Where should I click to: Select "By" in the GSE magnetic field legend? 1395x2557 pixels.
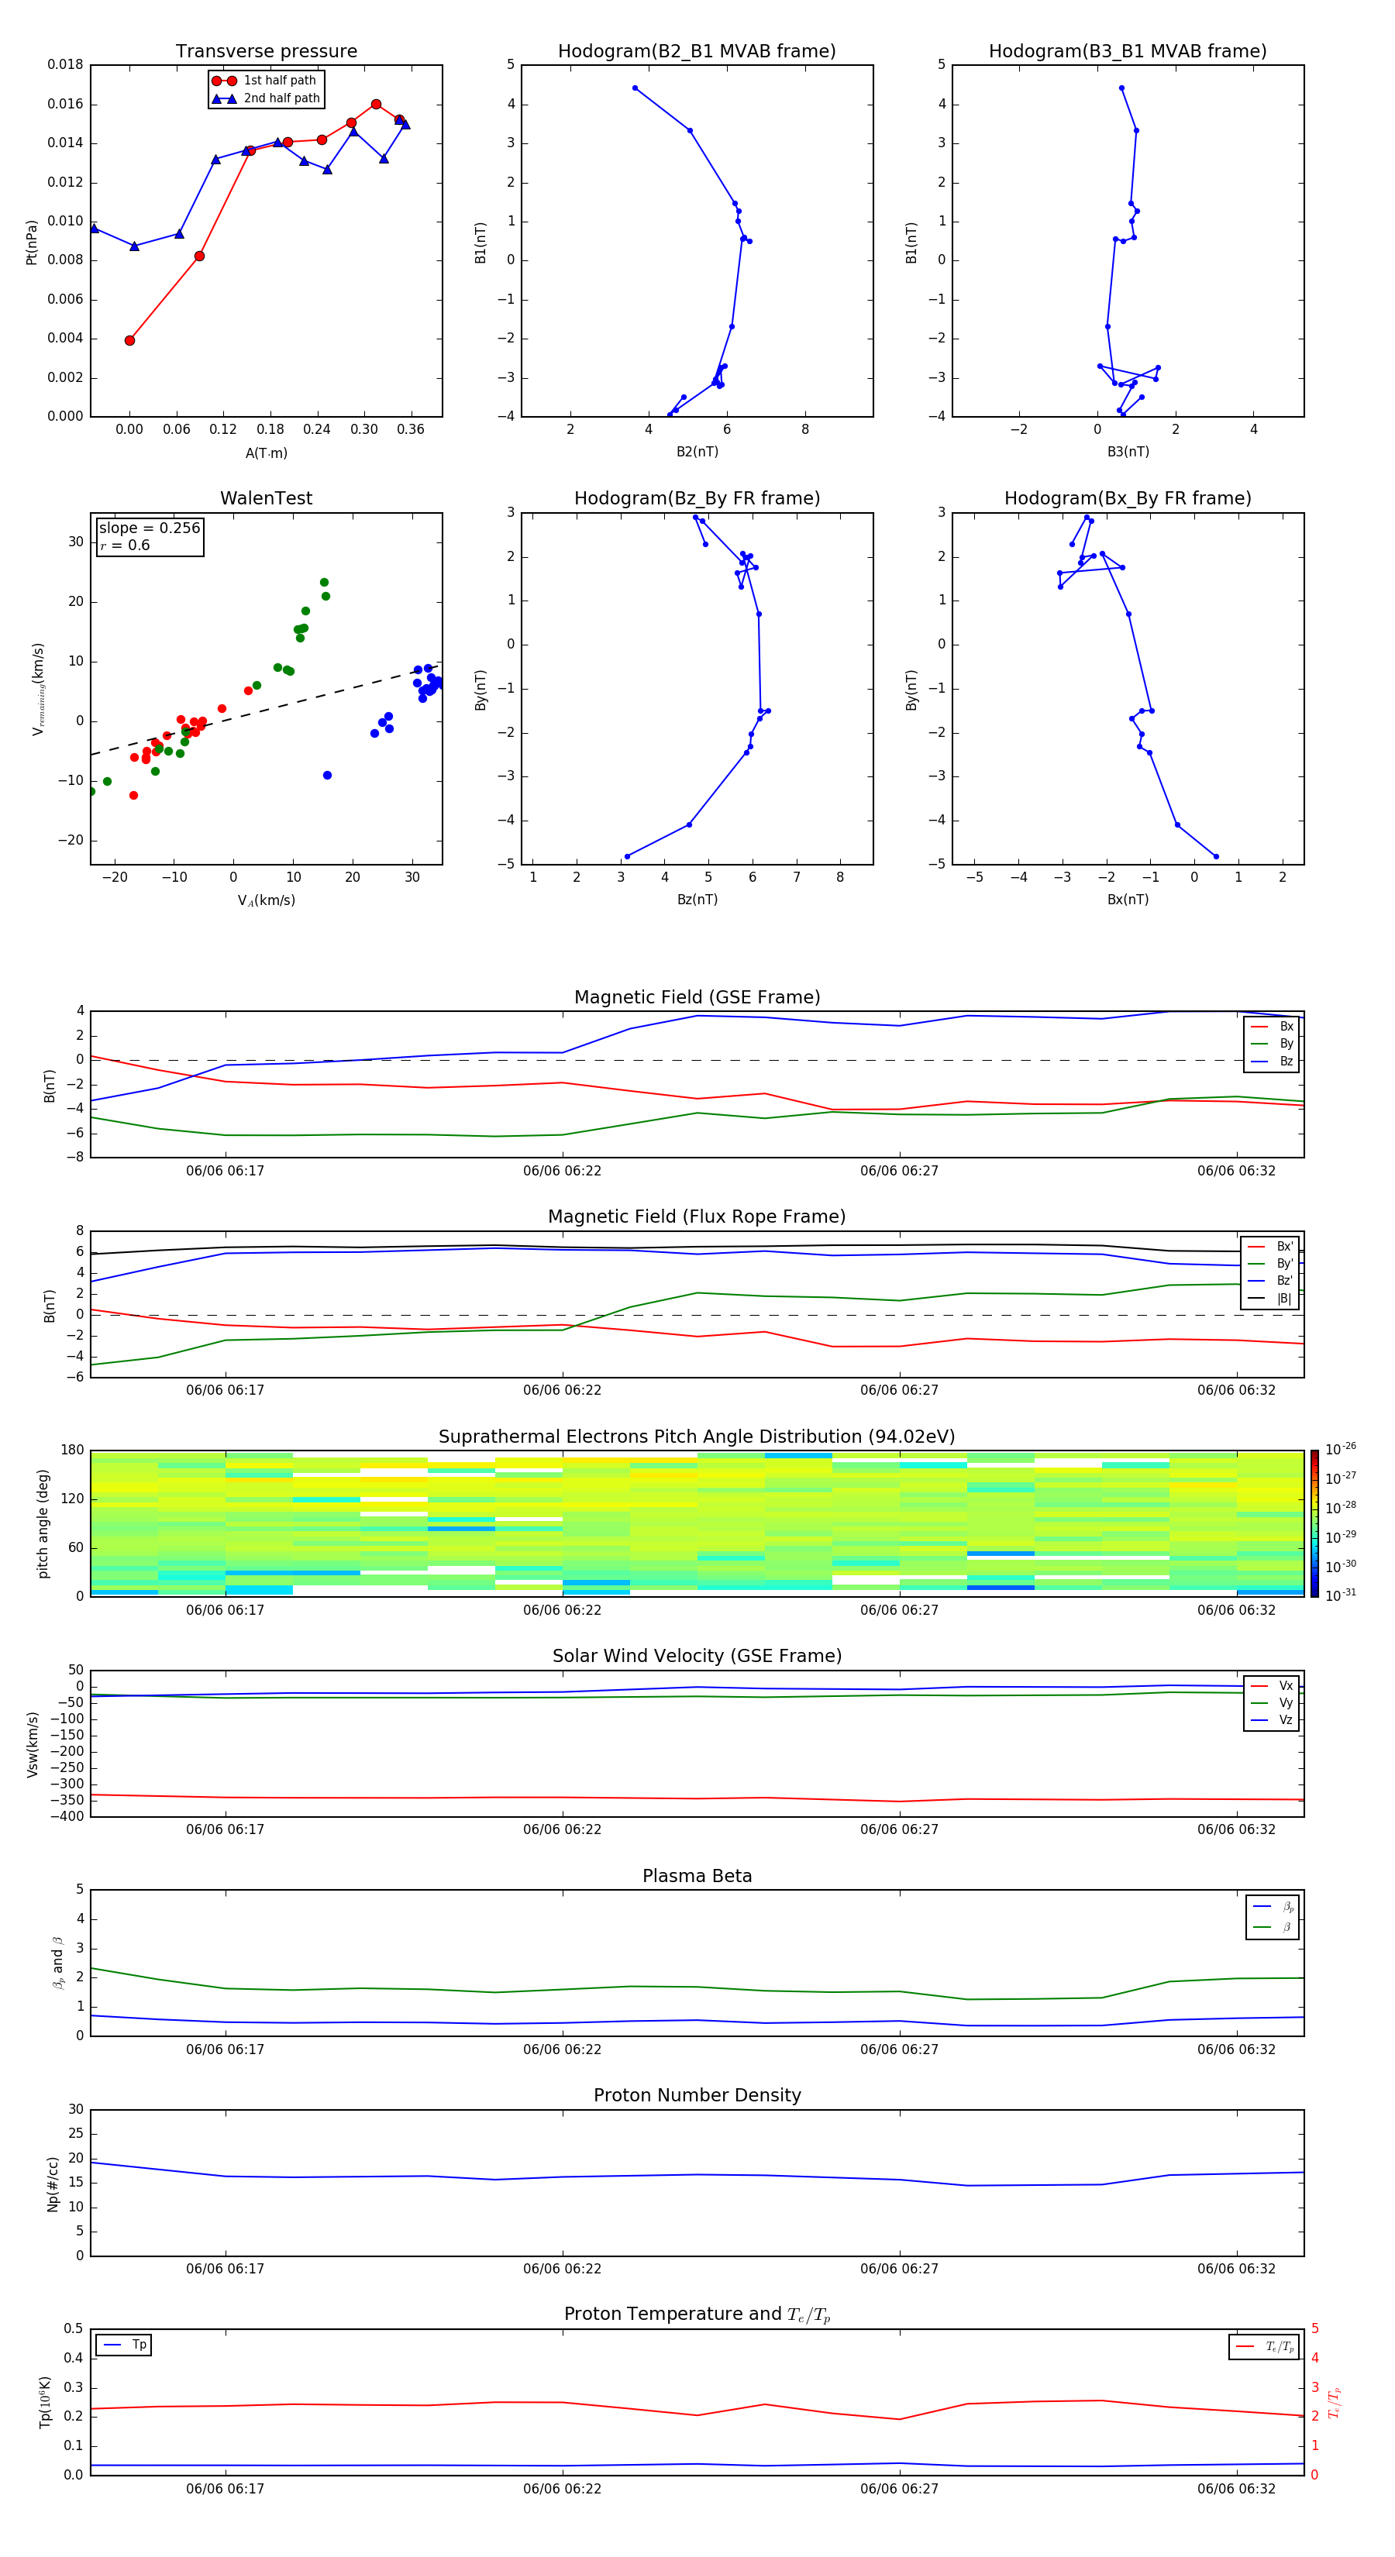coord(1272,1043)
